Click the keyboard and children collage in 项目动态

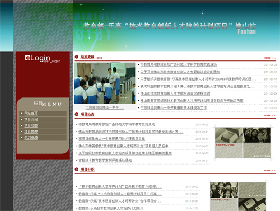tap(243, 143)
